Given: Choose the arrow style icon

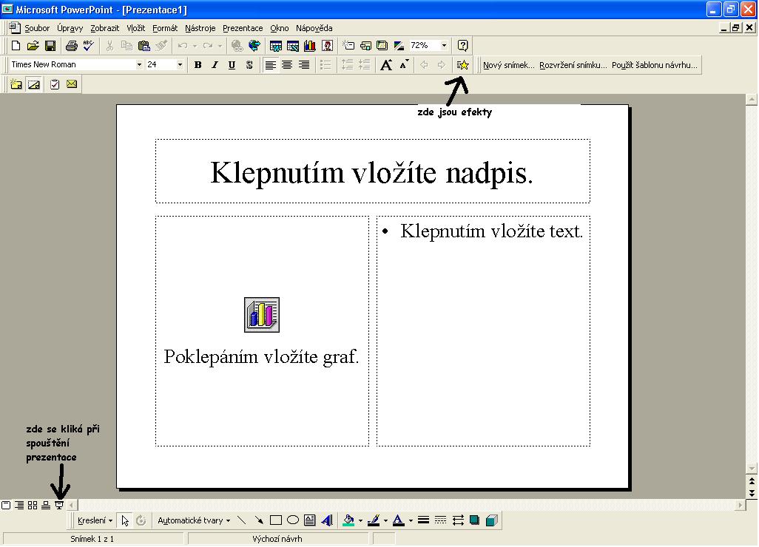Looking at the screenshot, I should (x=458, y=520).
